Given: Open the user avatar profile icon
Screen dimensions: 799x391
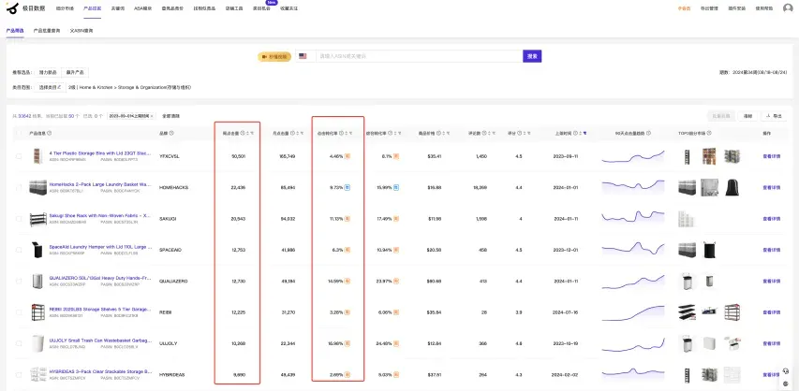Looking at the screenshot, I should click(x=788, y=8).
